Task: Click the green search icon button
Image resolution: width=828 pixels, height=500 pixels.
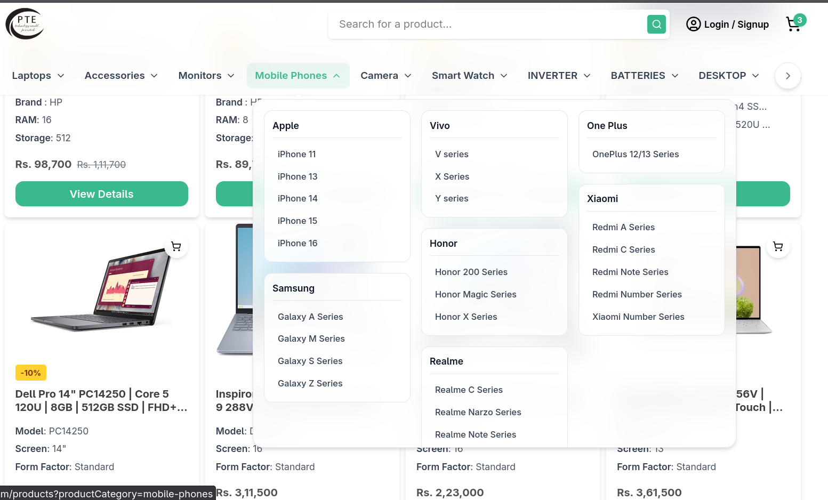Action: coord(656,24)
